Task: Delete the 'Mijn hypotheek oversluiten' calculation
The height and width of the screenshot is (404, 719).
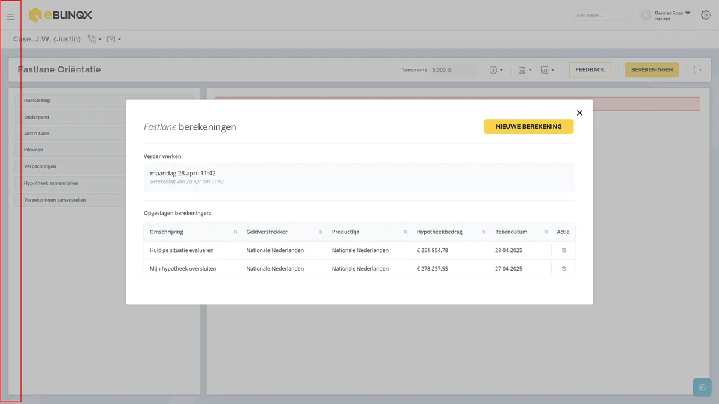Action: (x=564, y=269)
